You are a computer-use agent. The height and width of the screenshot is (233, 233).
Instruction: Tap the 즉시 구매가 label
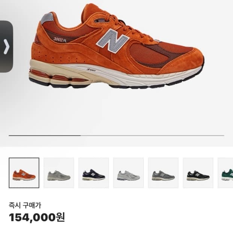25,205
